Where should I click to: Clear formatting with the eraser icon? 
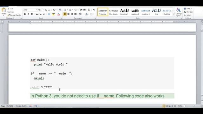[60, 10]
